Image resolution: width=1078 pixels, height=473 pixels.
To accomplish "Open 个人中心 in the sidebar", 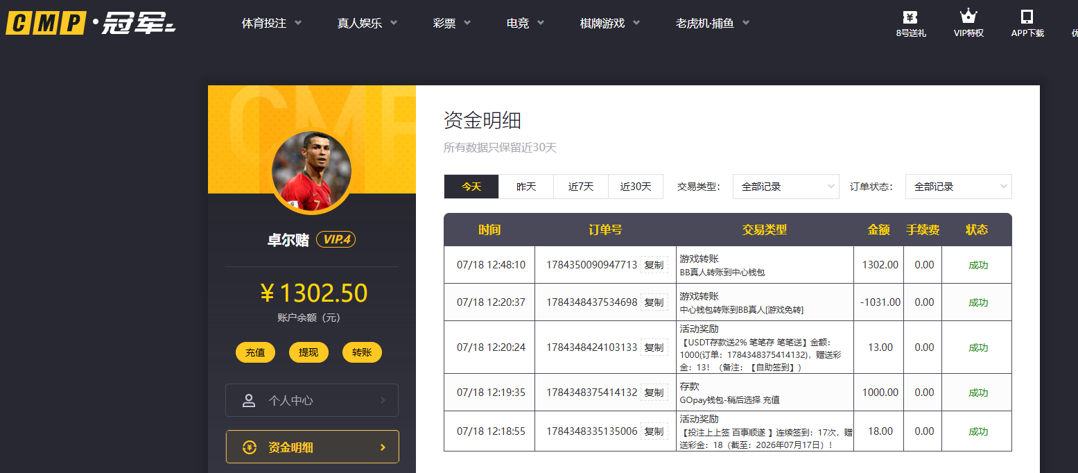I will coord(312,400).
